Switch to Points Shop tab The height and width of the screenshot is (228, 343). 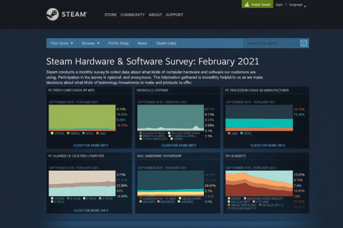[x=118, y=43]
